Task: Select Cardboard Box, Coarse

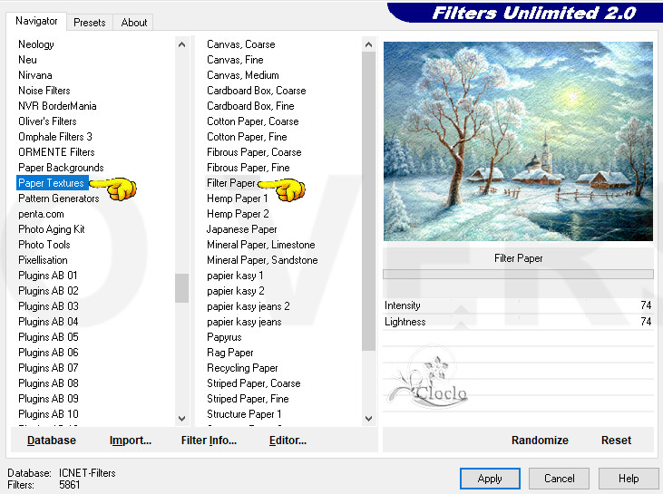Action: pyautogui.click(x=257, y=91)
